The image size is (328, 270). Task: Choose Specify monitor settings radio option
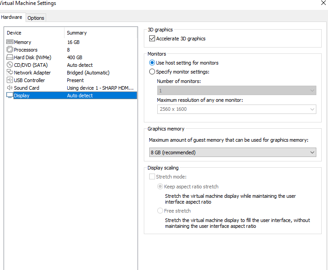[x=152, y=72]
